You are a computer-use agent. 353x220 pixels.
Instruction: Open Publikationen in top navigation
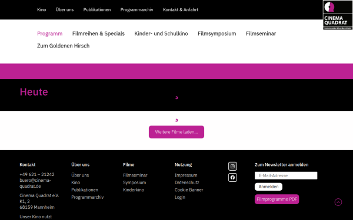[x=97, y=9]
